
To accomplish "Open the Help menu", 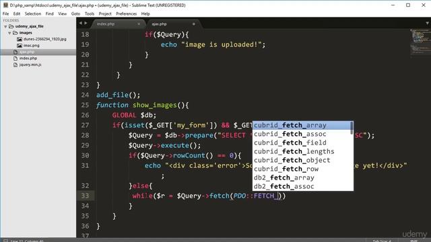I will tap(145, 13).
